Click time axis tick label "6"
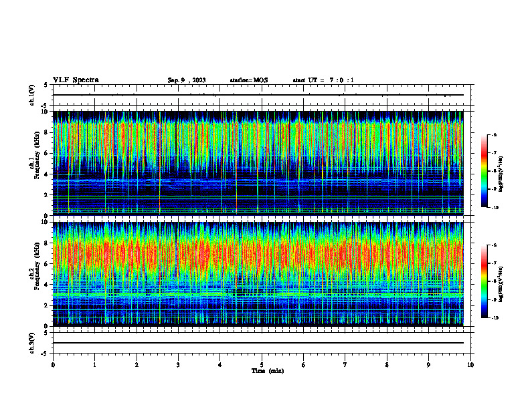The width and height of the screenshot is (530, 409). point(304,365)
